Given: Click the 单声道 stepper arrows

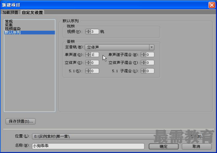Looking at the screenshot, I should [88, 55].
